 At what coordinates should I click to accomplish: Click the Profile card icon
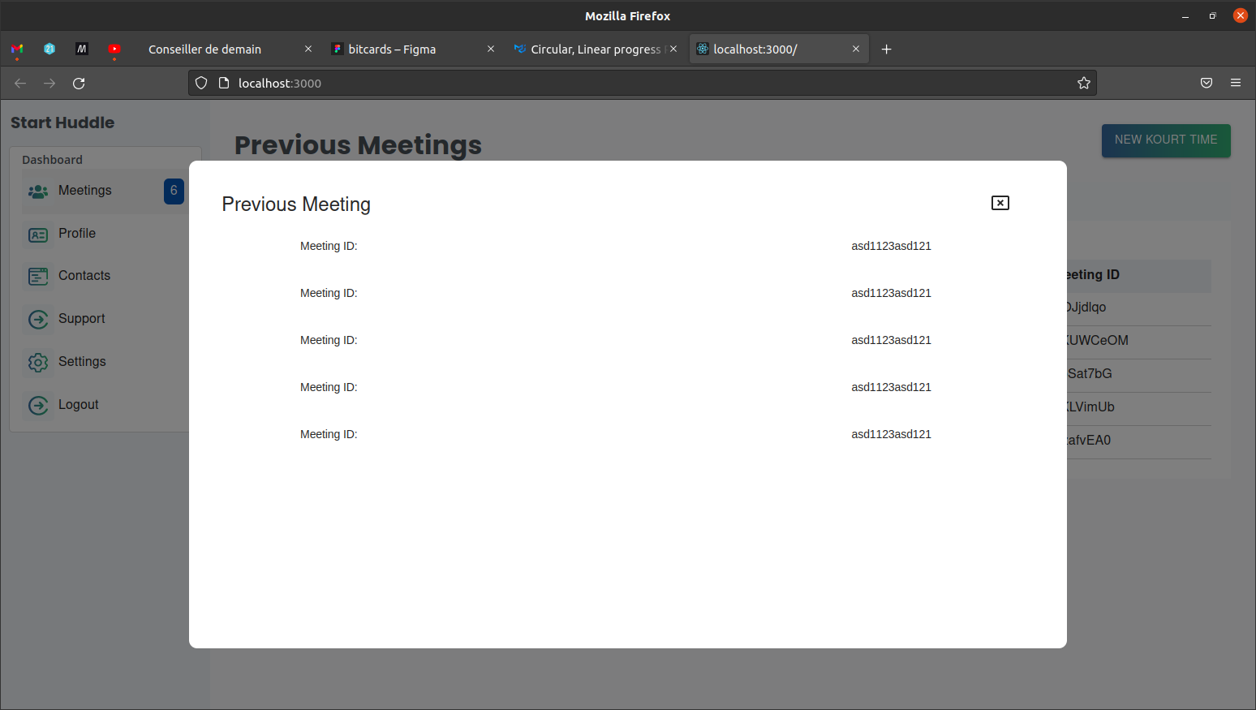coord(38,235)
